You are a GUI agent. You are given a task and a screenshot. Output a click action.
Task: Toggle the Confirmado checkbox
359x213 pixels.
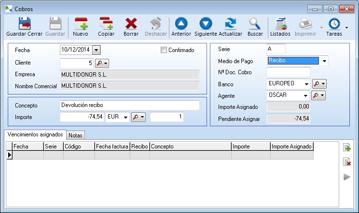164,50
